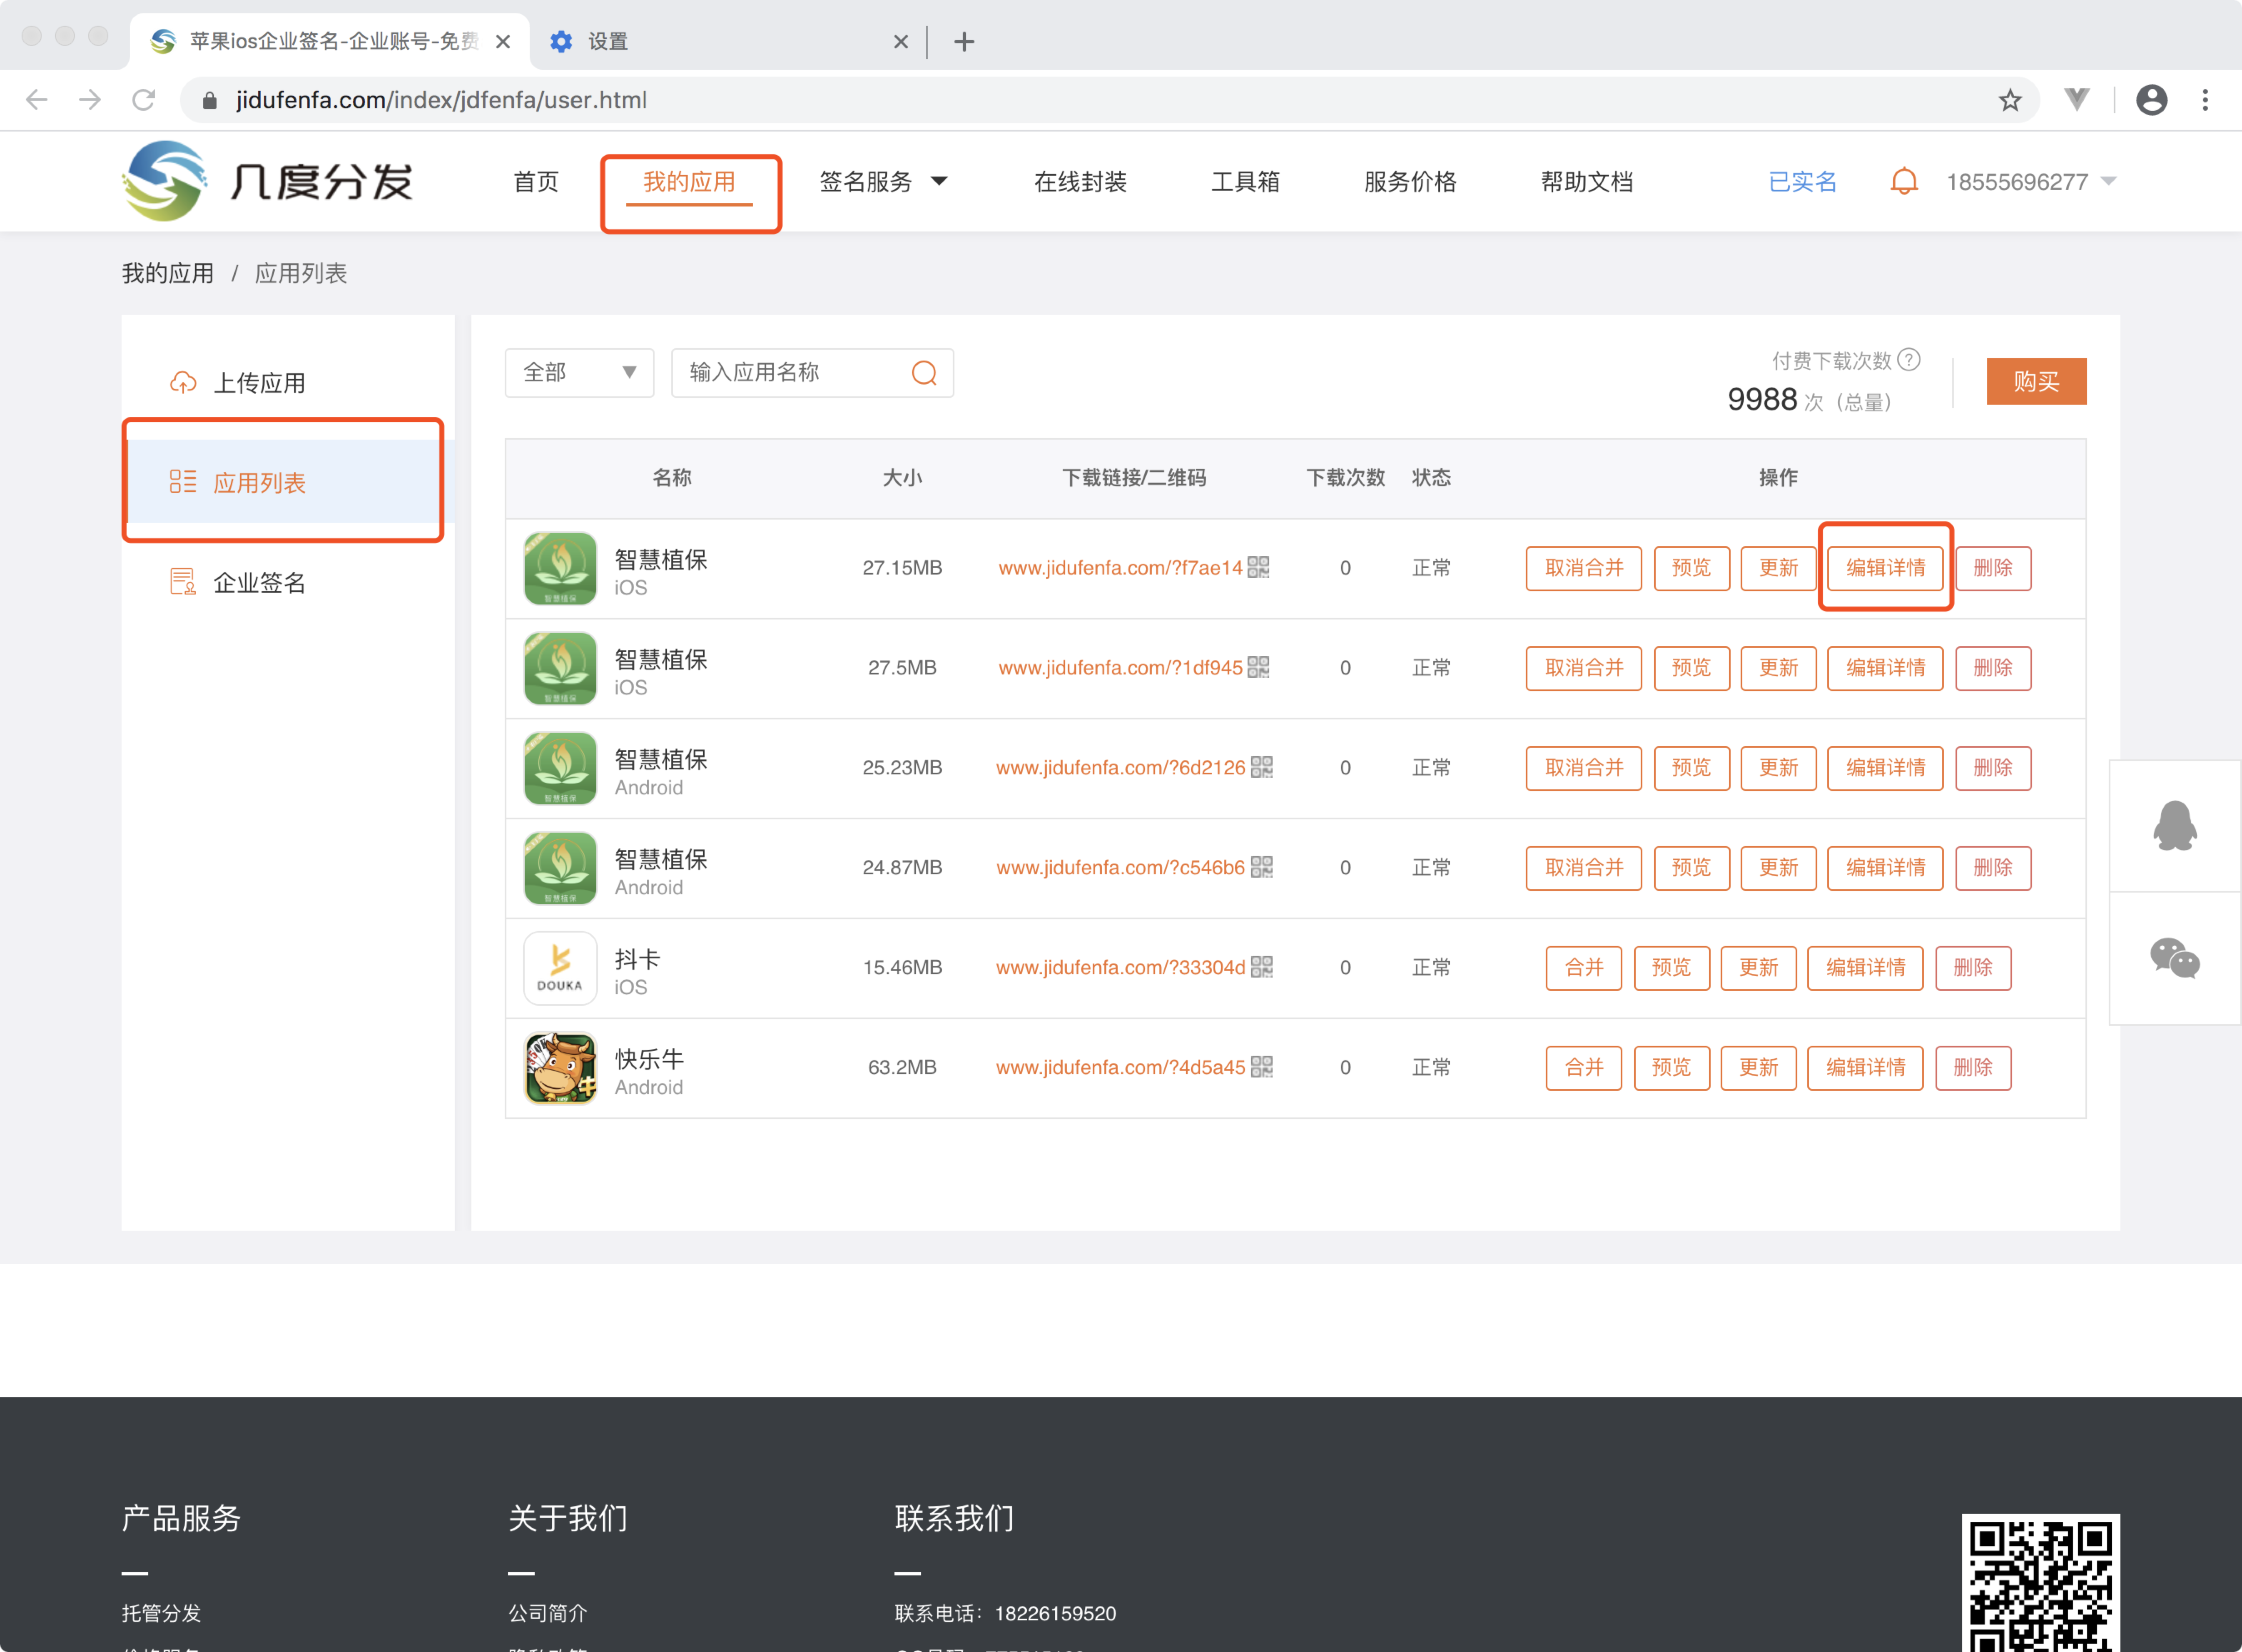This screenshot has height=1652, width=2242.
Task: Click the 抖卡 DOUKA app icon
Action: [x=560, y=968]
